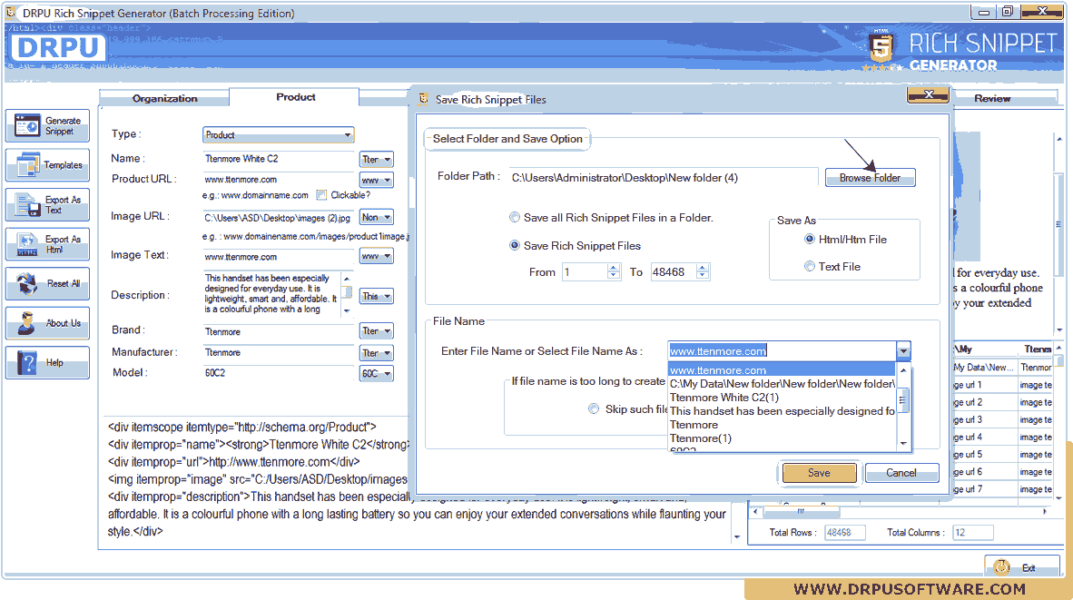Viewport: 1073px width, 600px height.
Task: Select the Skip such file option
Action: tap(594, 409)
